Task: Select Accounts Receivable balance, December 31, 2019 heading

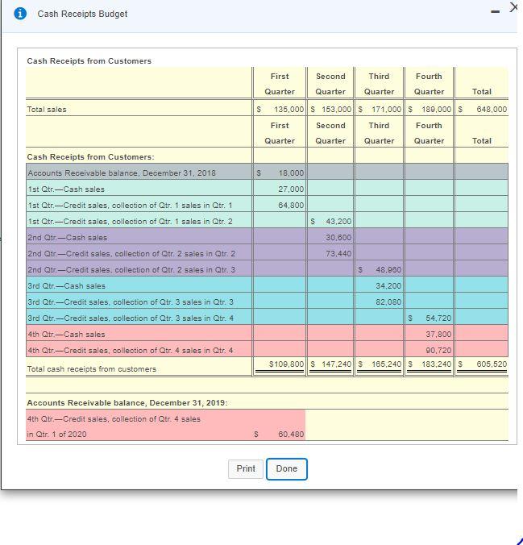Action: [127, 402]
